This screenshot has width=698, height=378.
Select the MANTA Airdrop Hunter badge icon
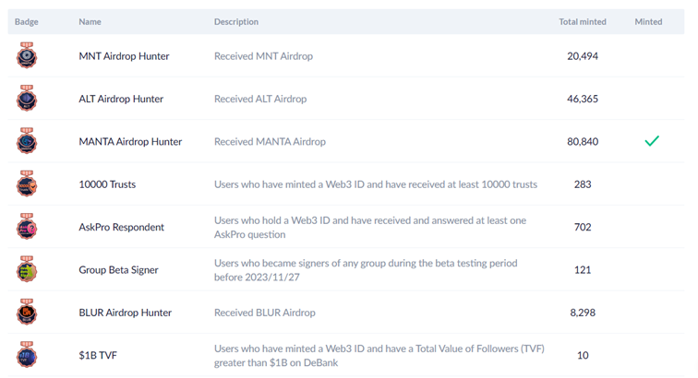pos(27,141)
